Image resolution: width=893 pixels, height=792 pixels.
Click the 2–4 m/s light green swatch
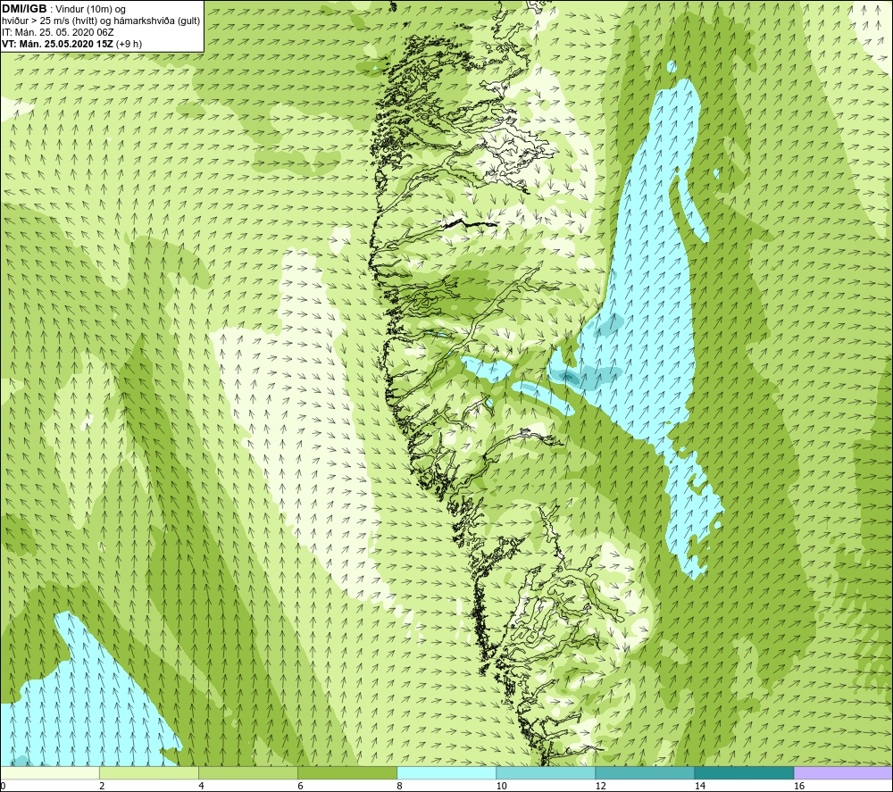(148, 773)
